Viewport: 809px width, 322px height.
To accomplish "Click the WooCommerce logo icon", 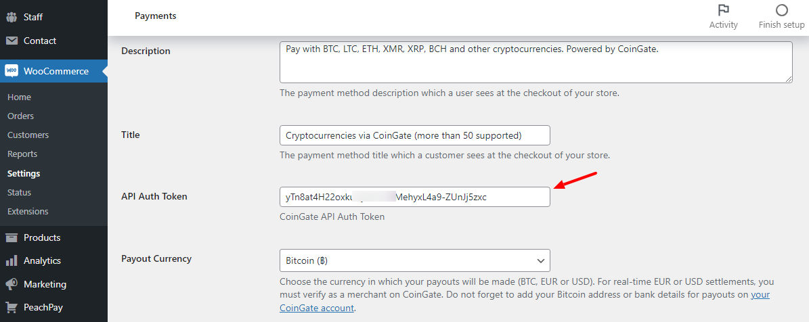I will (x=12, y=71).
